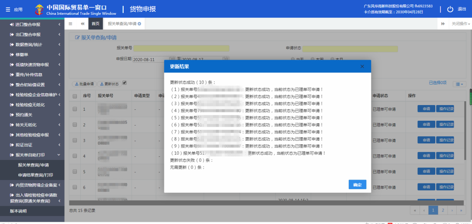The height and width of the screenshot is (224, 472).
Task: Click 申请 button in row 1
Action: tap(426, 109)
